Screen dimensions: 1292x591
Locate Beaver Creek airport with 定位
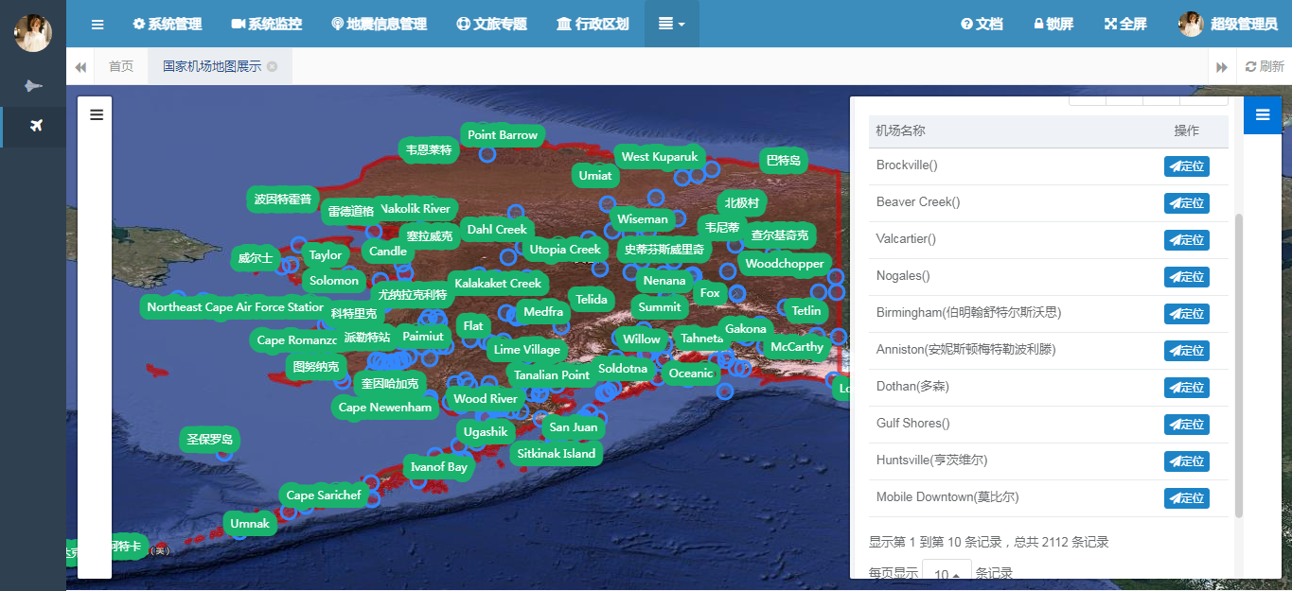pos(1187,203)
